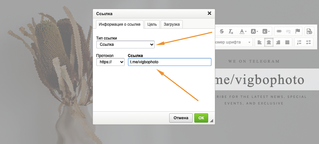Toggle right alignment button
Image resolution: width=319 pixels, height=144 pixels.
click(x=278, y=42)
